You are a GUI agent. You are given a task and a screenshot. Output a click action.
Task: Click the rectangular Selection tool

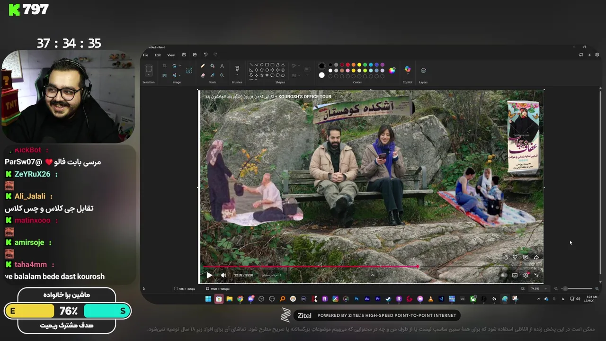(x=149, y=69)
